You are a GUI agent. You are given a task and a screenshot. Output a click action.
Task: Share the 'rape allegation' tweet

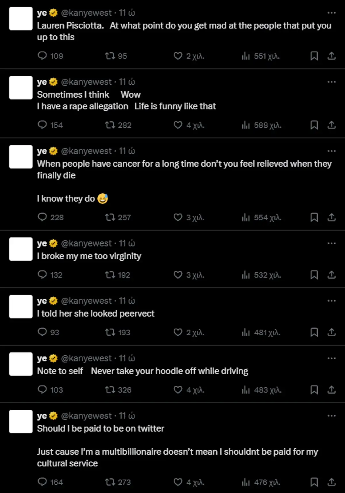pyautogui.click(x=331, y=125)
